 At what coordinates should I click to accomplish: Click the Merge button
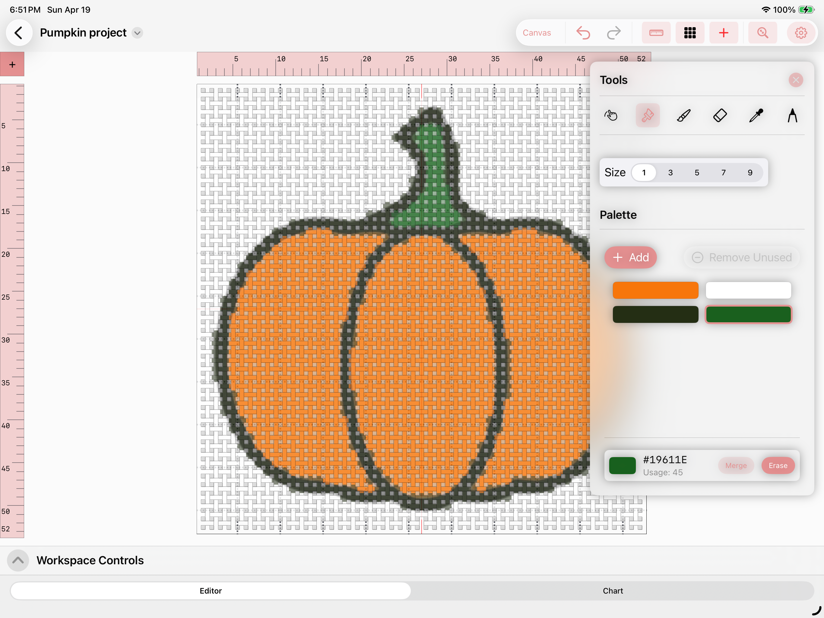click(736, 466)
